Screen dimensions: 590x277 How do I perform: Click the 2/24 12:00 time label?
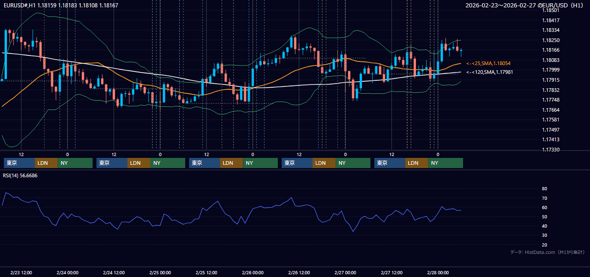point(114,272)
